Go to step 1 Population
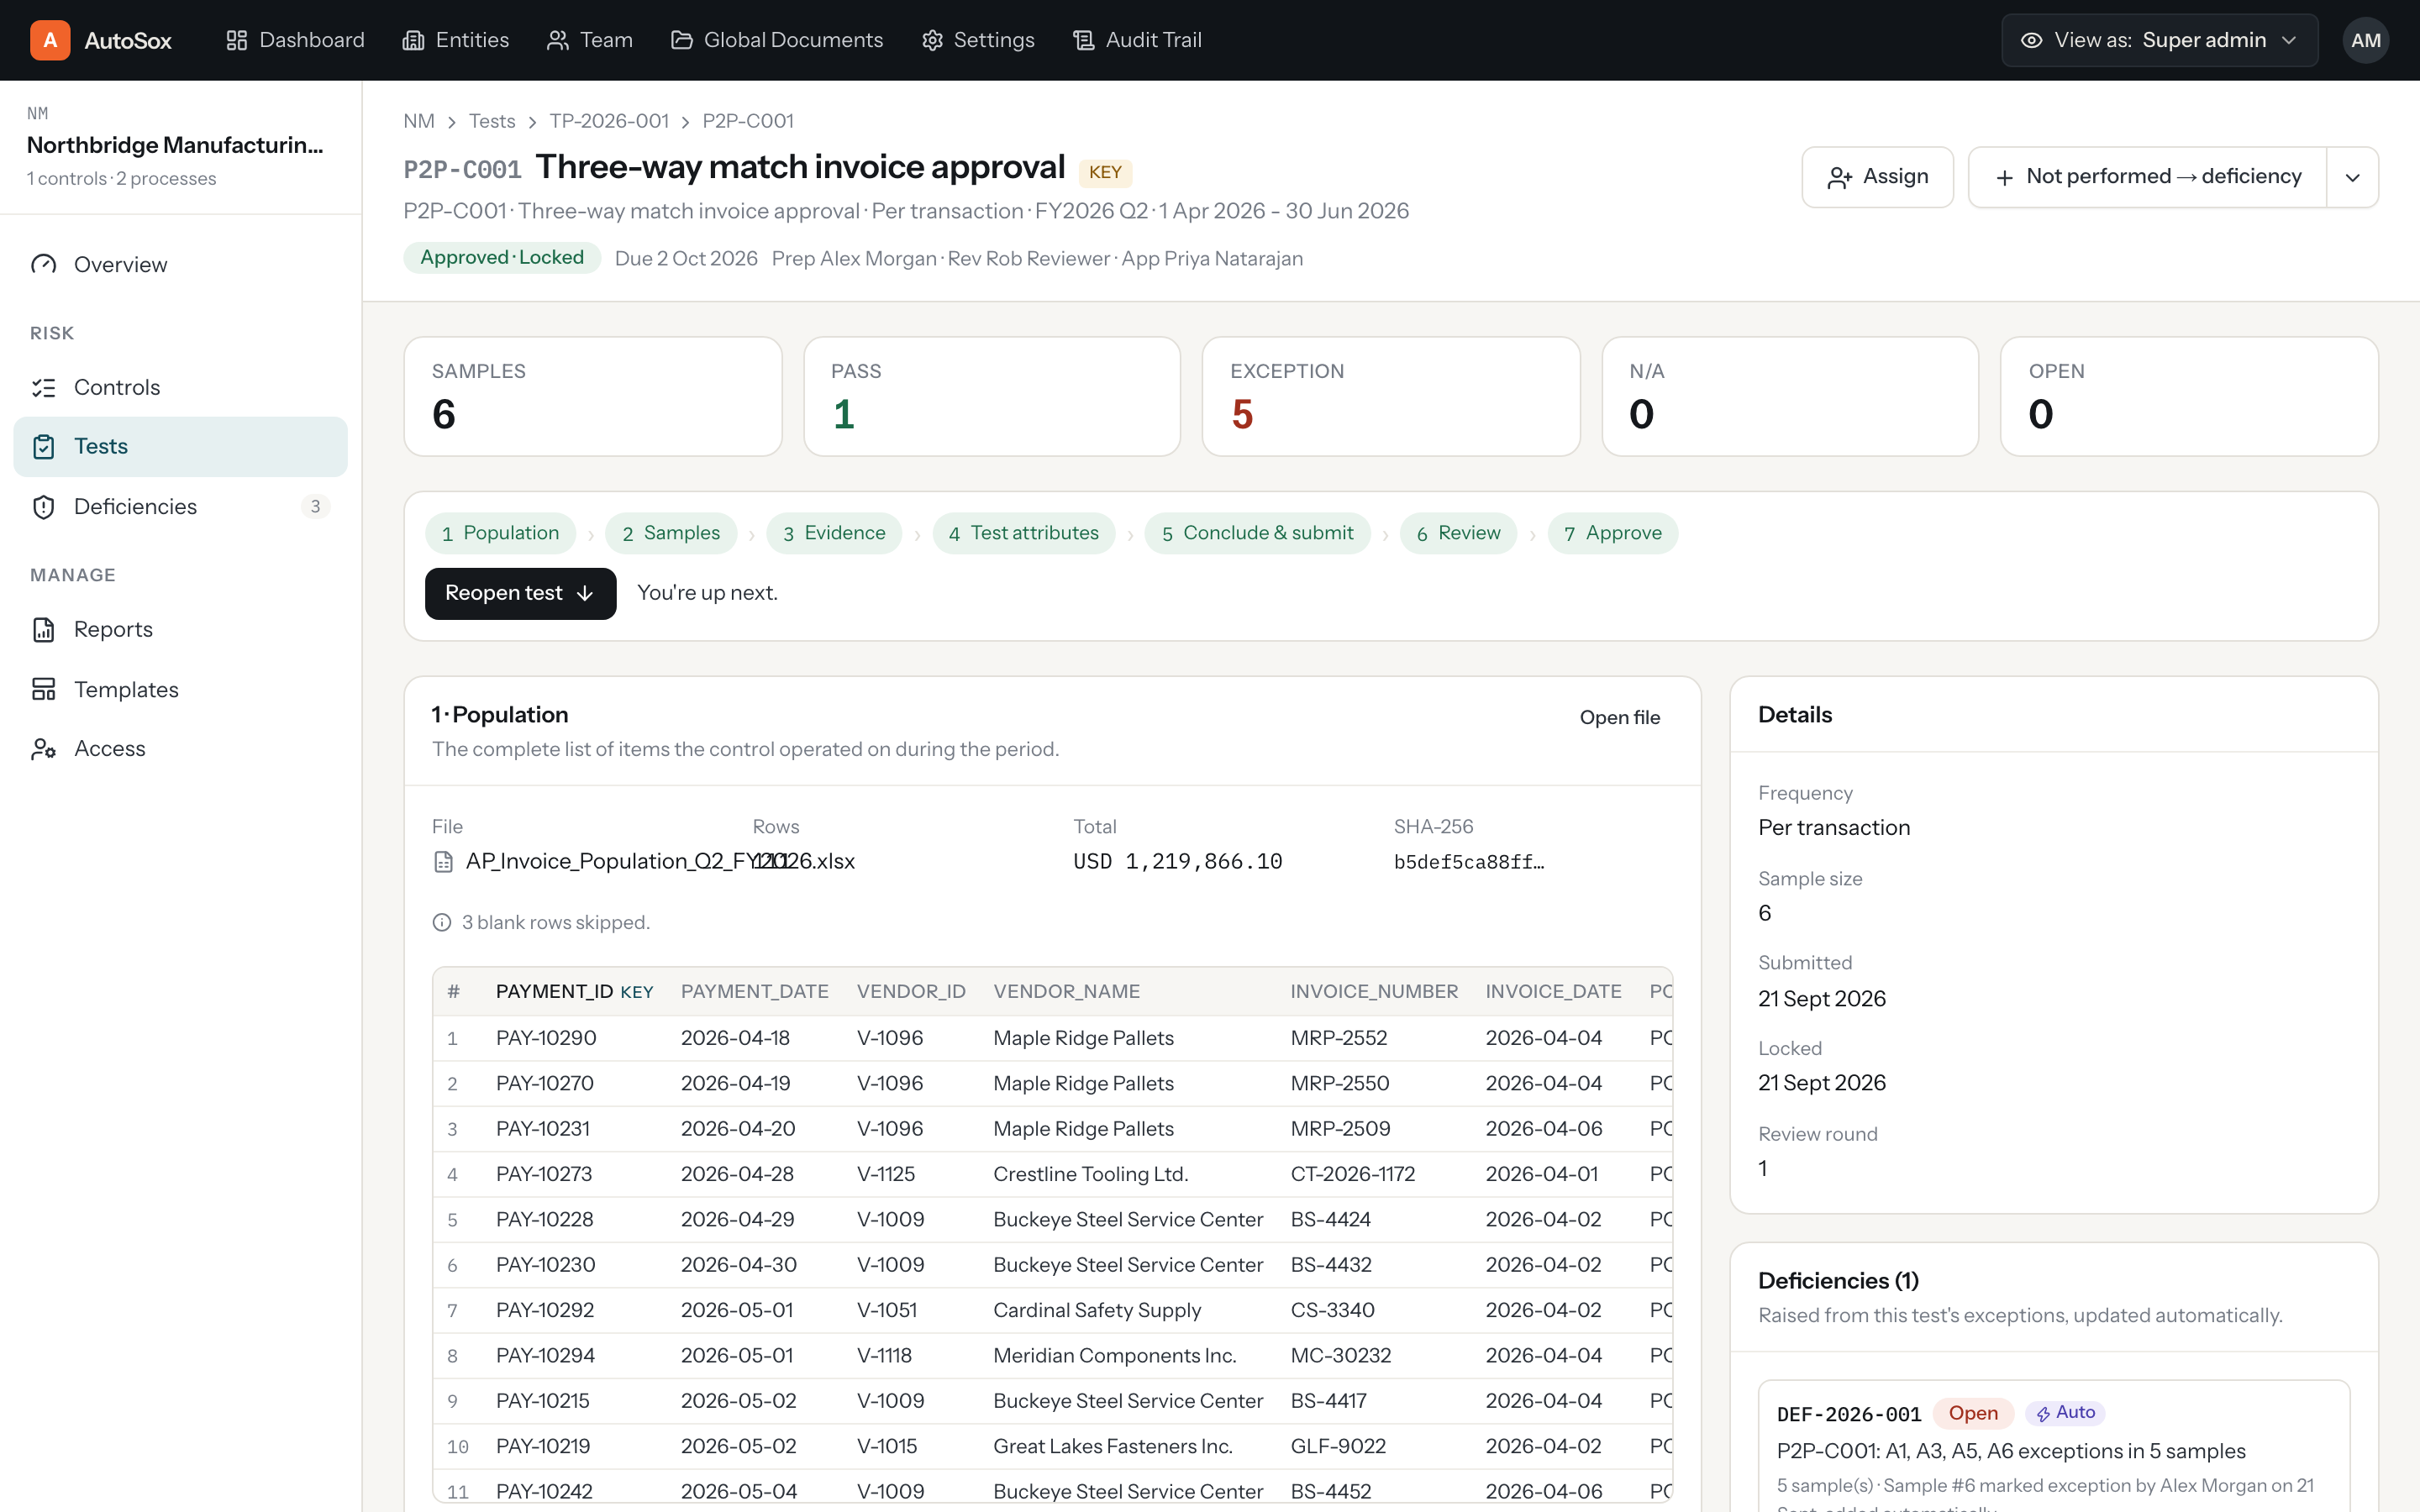The height and width of the screenshot is (1512, 2420). [500, 533]
